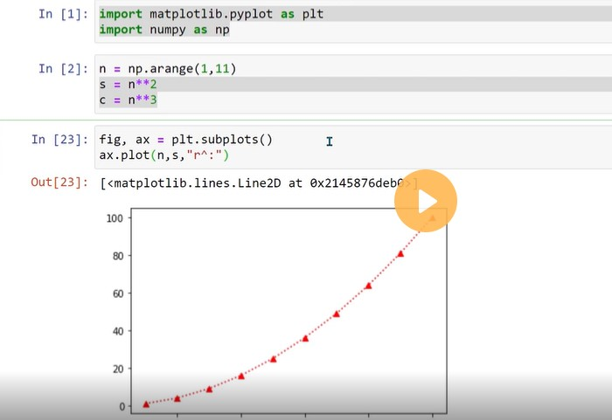This screenshot has height=420, width=612.
Task: Click the red triangle marker at value 25
Action: (273, 359)
